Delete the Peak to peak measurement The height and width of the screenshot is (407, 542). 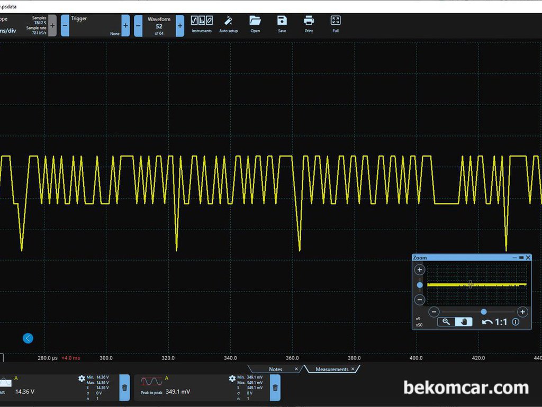275,387
